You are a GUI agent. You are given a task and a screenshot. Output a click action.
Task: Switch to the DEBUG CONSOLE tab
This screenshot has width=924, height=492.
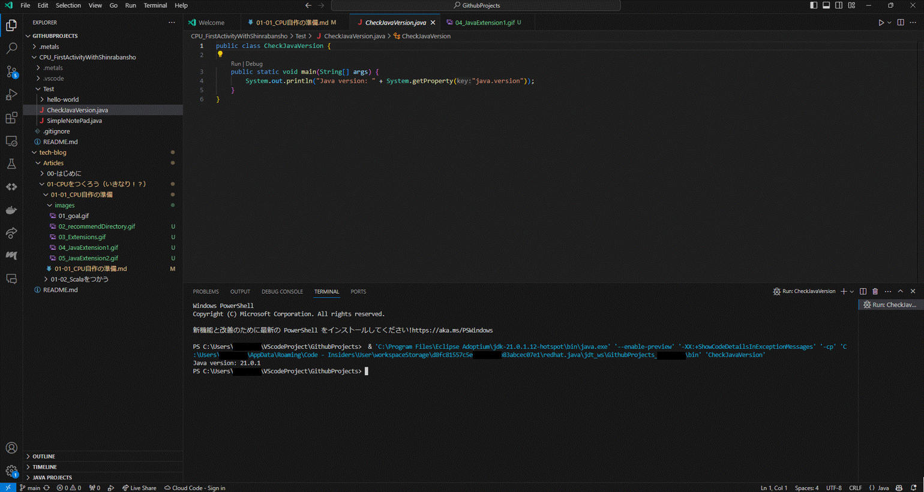[x=281, y=292]
